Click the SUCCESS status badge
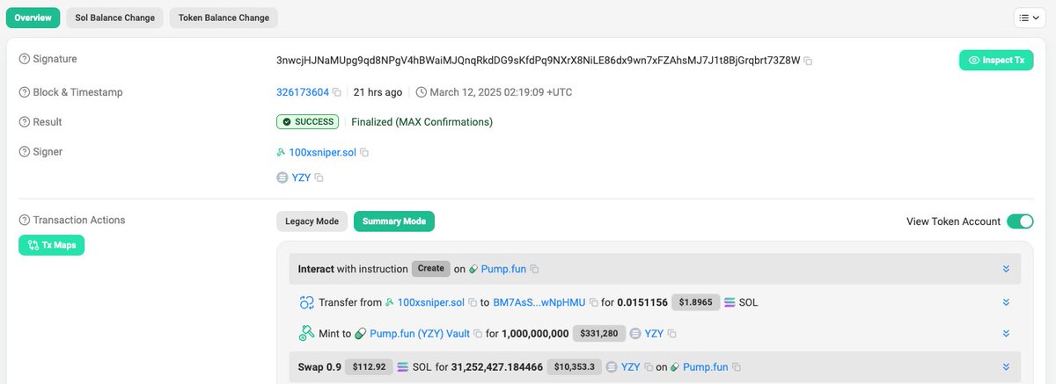Image resolution: width=1056 pixels, height=384 pixels. 308,122
